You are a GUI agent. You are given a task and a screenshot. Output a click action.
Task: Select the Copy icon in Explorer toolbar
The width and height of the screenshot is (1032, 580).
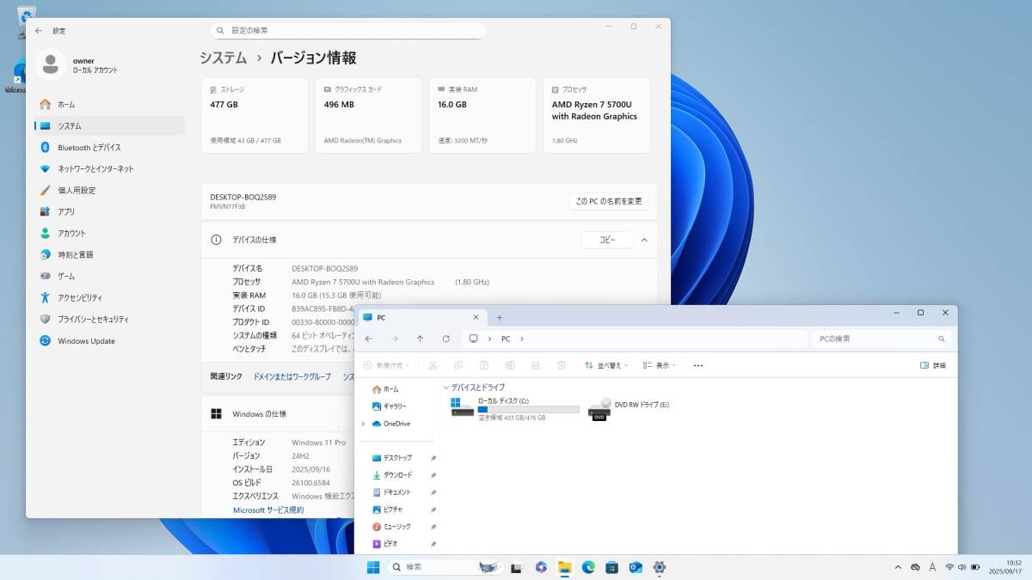click(x=458, y=364)
